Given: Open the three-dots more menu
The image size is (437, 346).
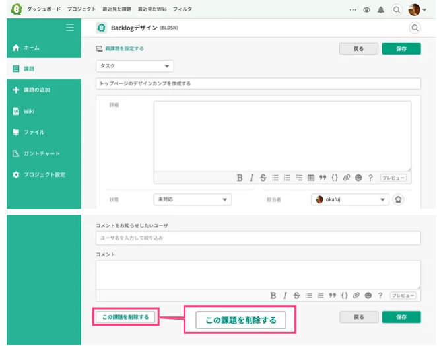Looking at the screenshot, I should click(x=353, y=10).
